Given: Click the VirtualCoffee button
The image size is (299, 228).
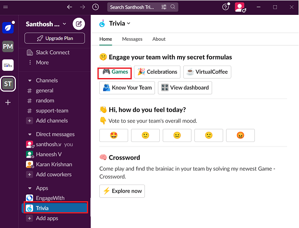Looking at the screenshot, I should tap(207, 72).
